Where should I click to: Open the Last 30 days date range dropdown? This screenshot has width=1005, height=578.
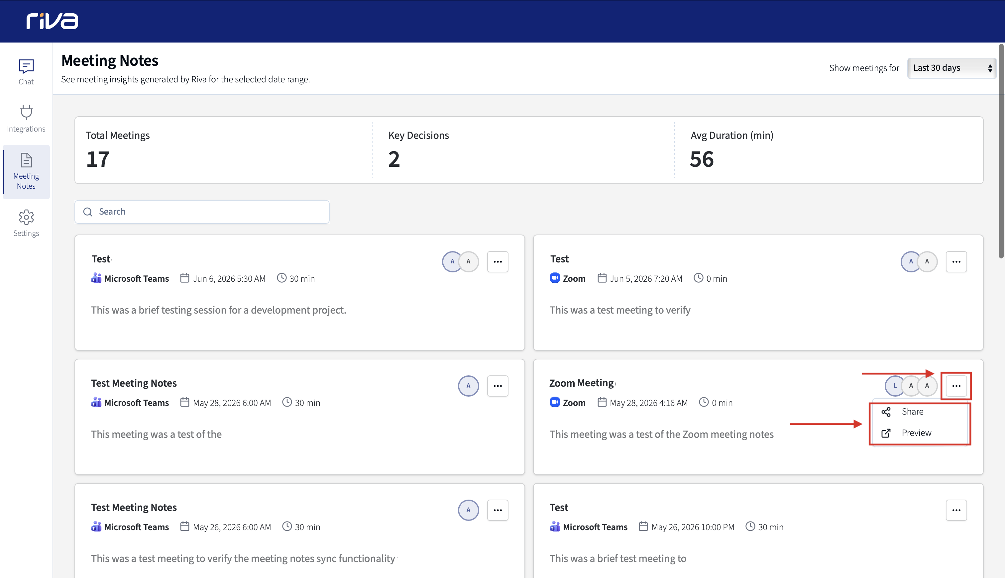(952, 68)
